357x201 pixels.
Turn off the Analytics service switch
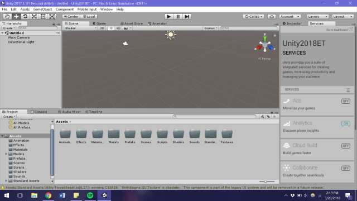[346, 123]
